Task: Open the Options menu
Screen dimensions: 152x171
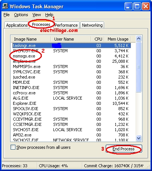Action: pyautogui.click(x=21, y=15)
